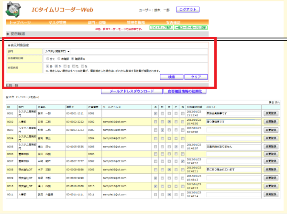Click empty comment field in row 0003
287x214 pixels.
[x=233, y=130]
